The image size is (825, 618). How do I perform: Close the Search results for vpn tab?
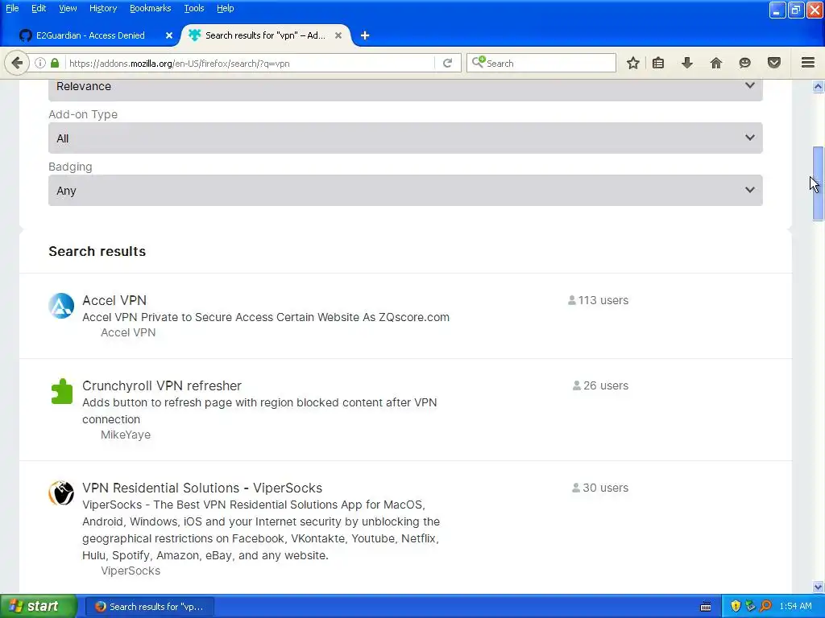338,35
